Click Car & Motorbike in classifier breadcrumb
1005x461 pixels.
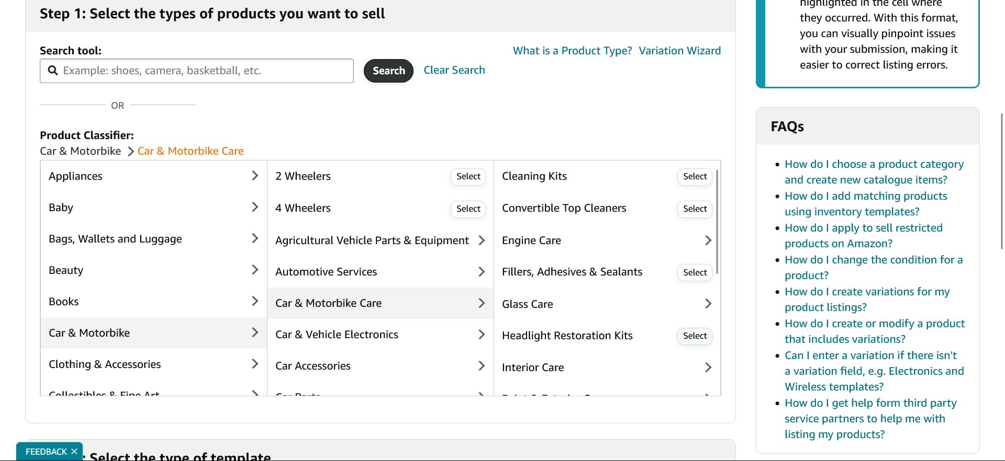(x=81, y=151)
